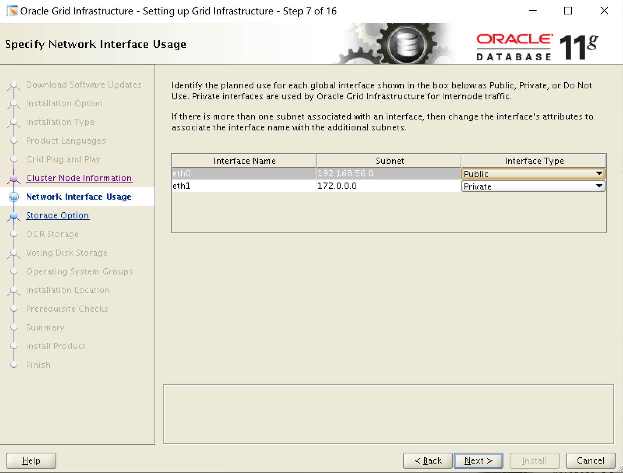The image size is (623, 473).
Task: Close the installer window
Action: click(x=604, y=11)
